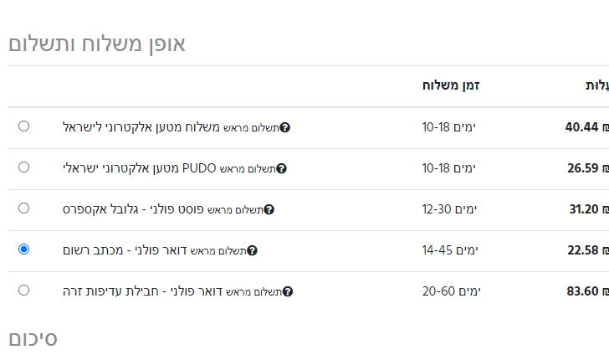Click the אופן משלוח ותשלום heading
This screenshot has height=360, width=609.
click(96, 44)
